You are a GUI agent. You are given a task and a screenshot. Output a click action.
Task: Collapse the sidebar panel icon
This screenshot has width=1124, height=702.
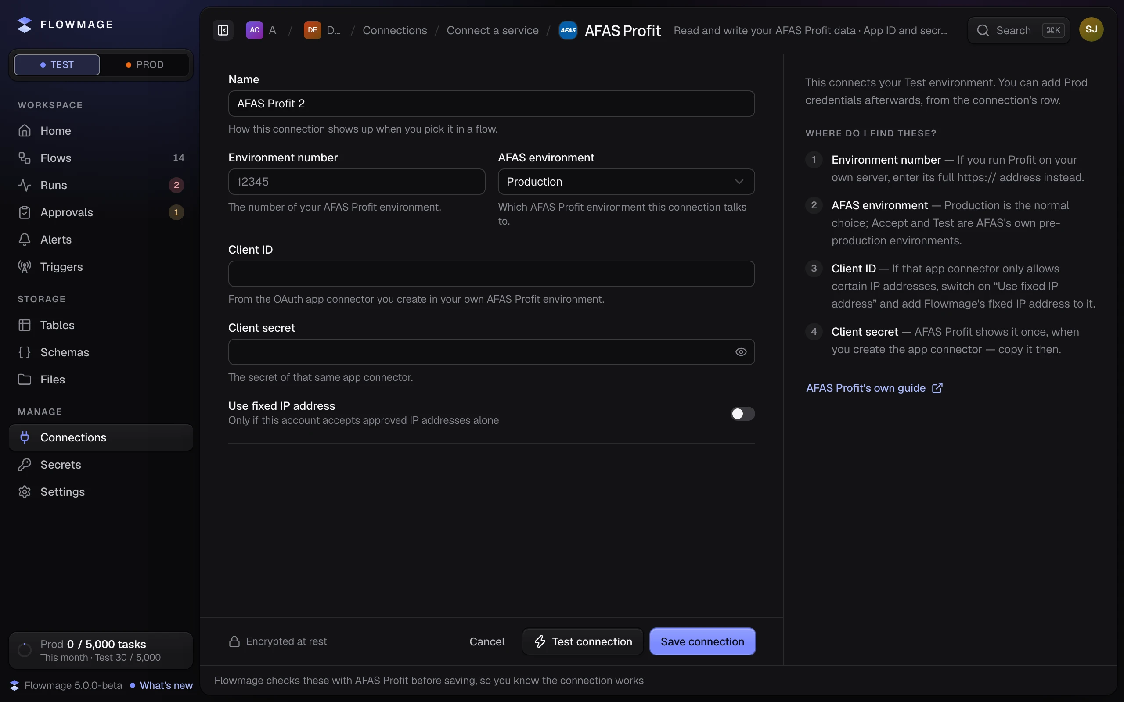(x=223, y=30)
